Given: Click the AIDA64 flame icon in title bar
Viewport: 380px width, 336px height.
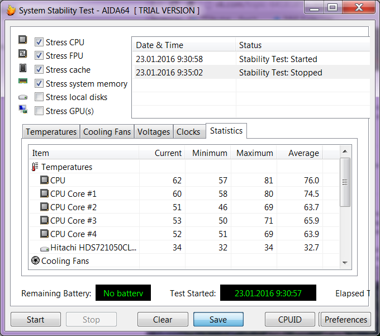Looking at the screenshot, I should coord(11,11).
